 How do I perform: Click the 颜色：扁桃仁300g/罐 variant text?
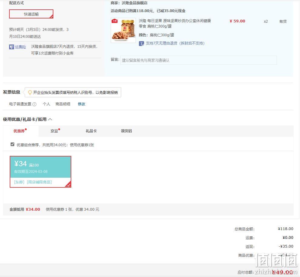click(x=156, y=35)
